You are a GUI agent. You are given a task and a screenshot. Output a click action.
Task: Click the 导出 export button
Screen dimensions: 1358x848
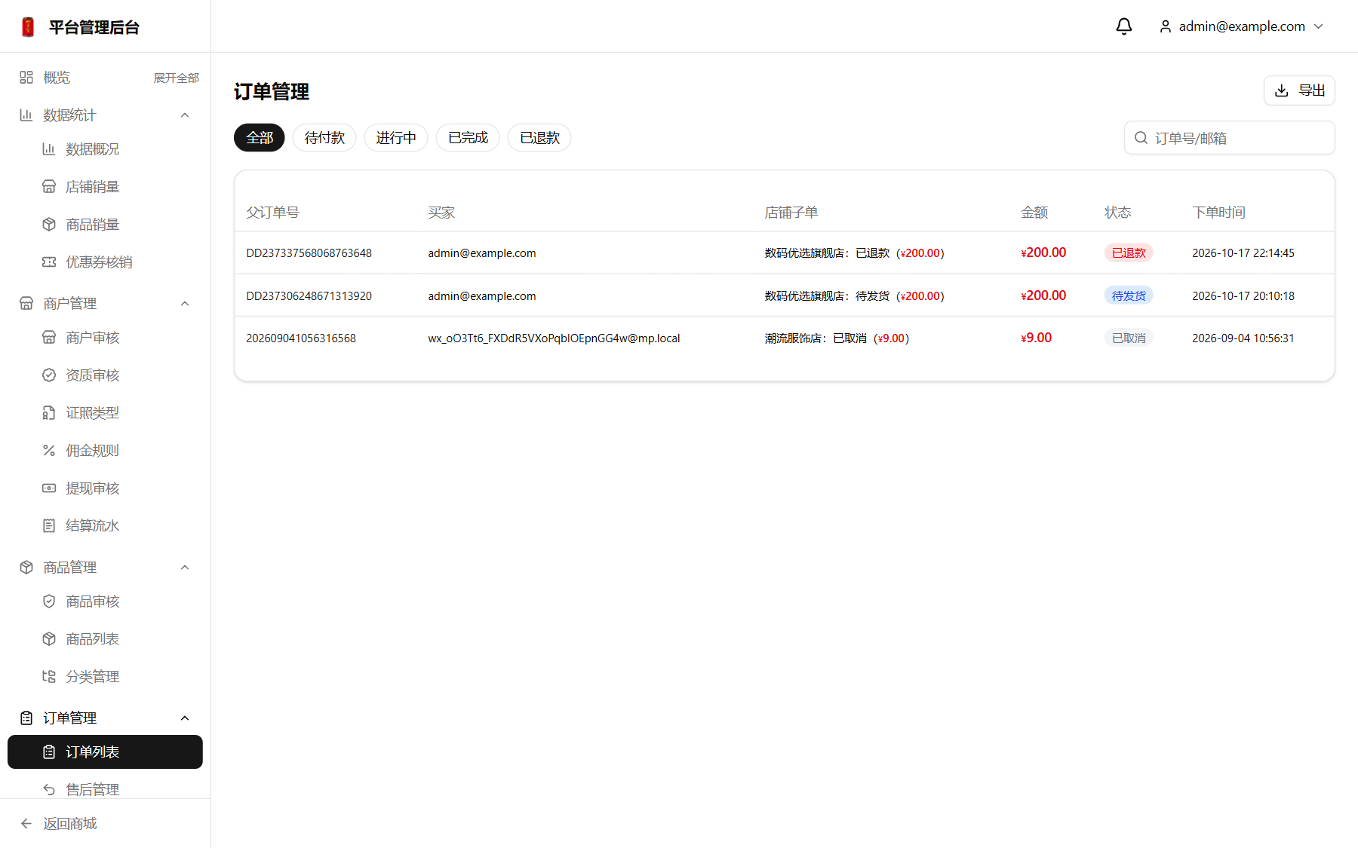[x=1299, y=90]
